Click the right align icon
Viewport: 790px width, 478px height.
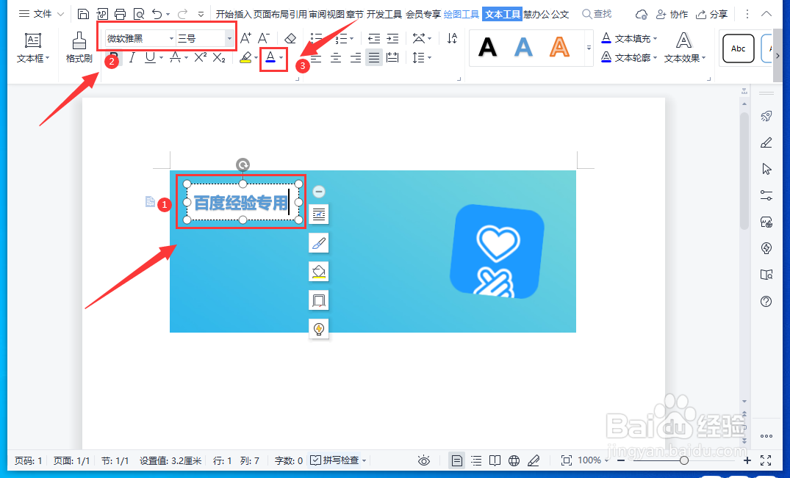point(355,57)
